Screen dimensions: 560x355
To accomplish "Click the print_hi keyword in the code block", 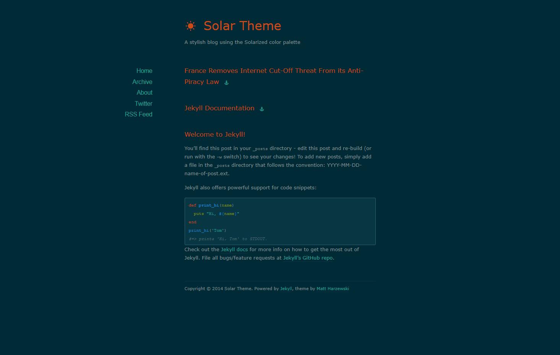I will click(x=208, y=205).
